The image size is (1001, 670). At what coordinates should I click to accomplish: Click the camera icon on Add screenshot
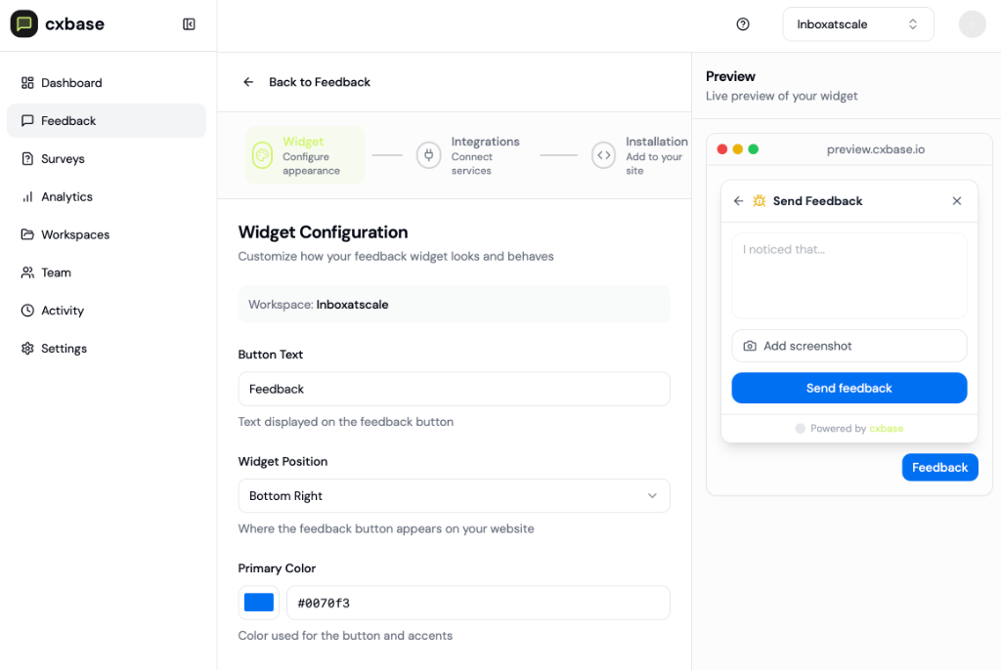(x=748, y=346)
